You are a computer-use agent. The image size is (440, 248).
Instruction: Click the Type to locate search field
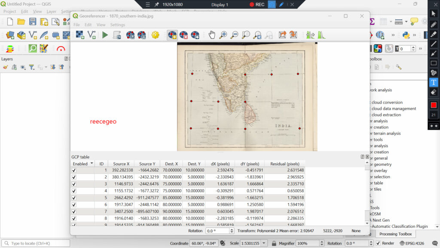coord(36,243)
